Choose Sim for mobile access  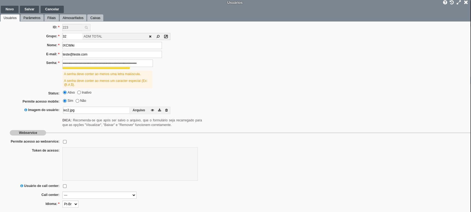(x=65, y=101)
